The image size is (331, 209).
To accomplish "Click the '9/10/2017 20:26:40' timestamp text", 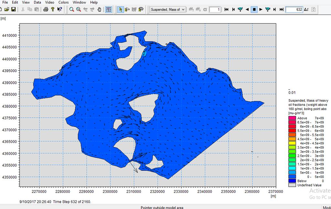I will pyautogui.click(x=35, y=202).
